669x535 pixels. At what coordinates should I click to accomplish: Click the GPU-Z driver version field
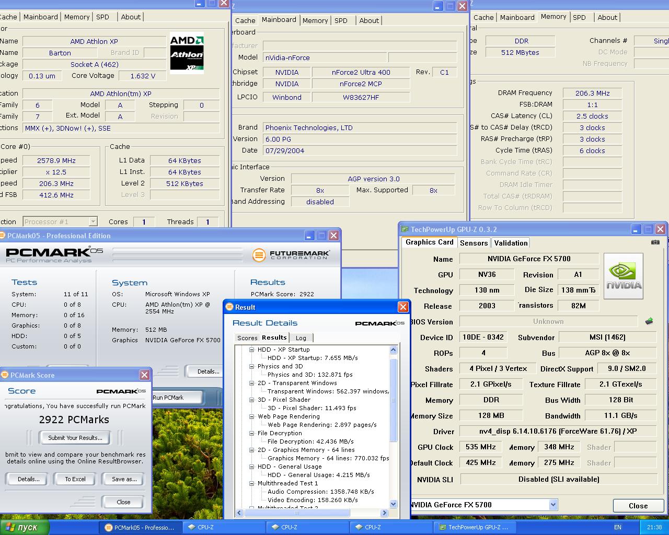tap(558, 431)
